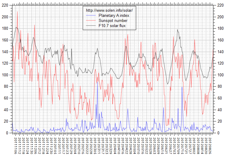This screenshot has height=159, width=227.
Task: Click the 20120210 date label
Action: 79,146
